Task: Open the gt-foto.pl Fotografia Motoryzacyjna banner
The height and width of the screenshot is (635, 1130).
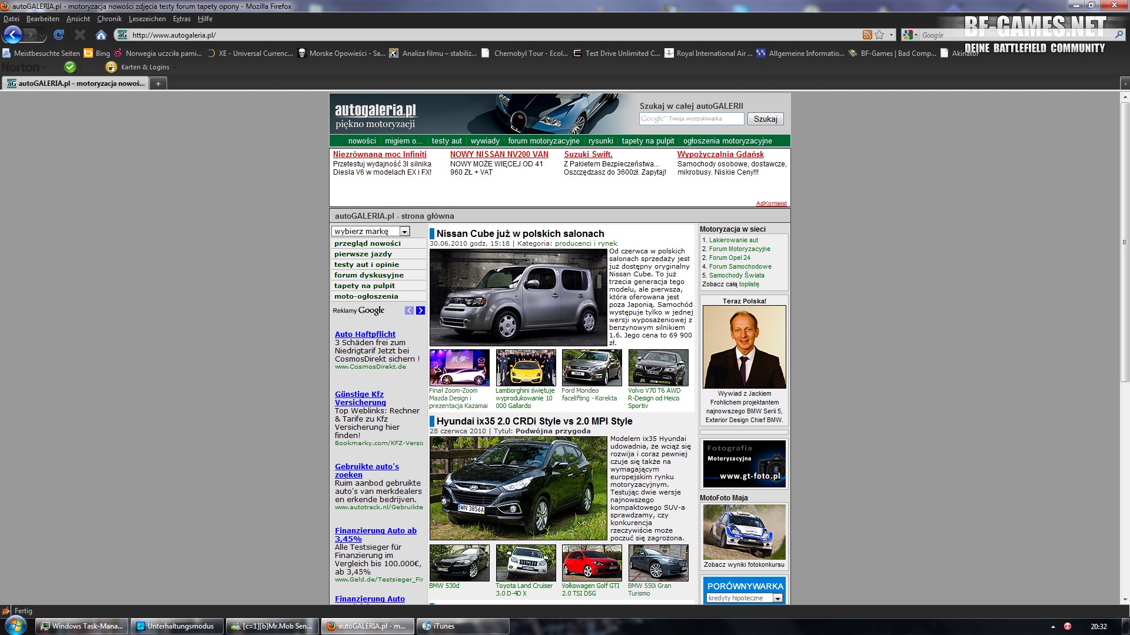Action: pyautogui.click(x=744, y=464)
